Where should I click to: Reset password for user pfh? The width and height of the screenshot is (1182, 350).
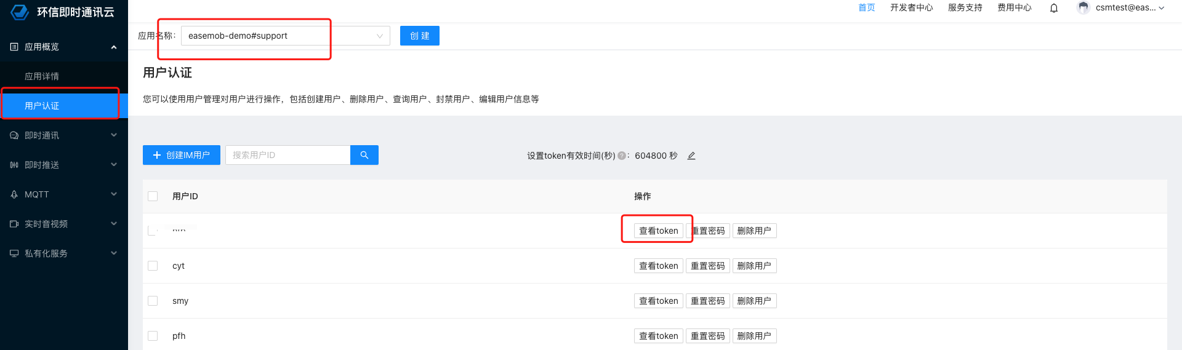point(708,336)
